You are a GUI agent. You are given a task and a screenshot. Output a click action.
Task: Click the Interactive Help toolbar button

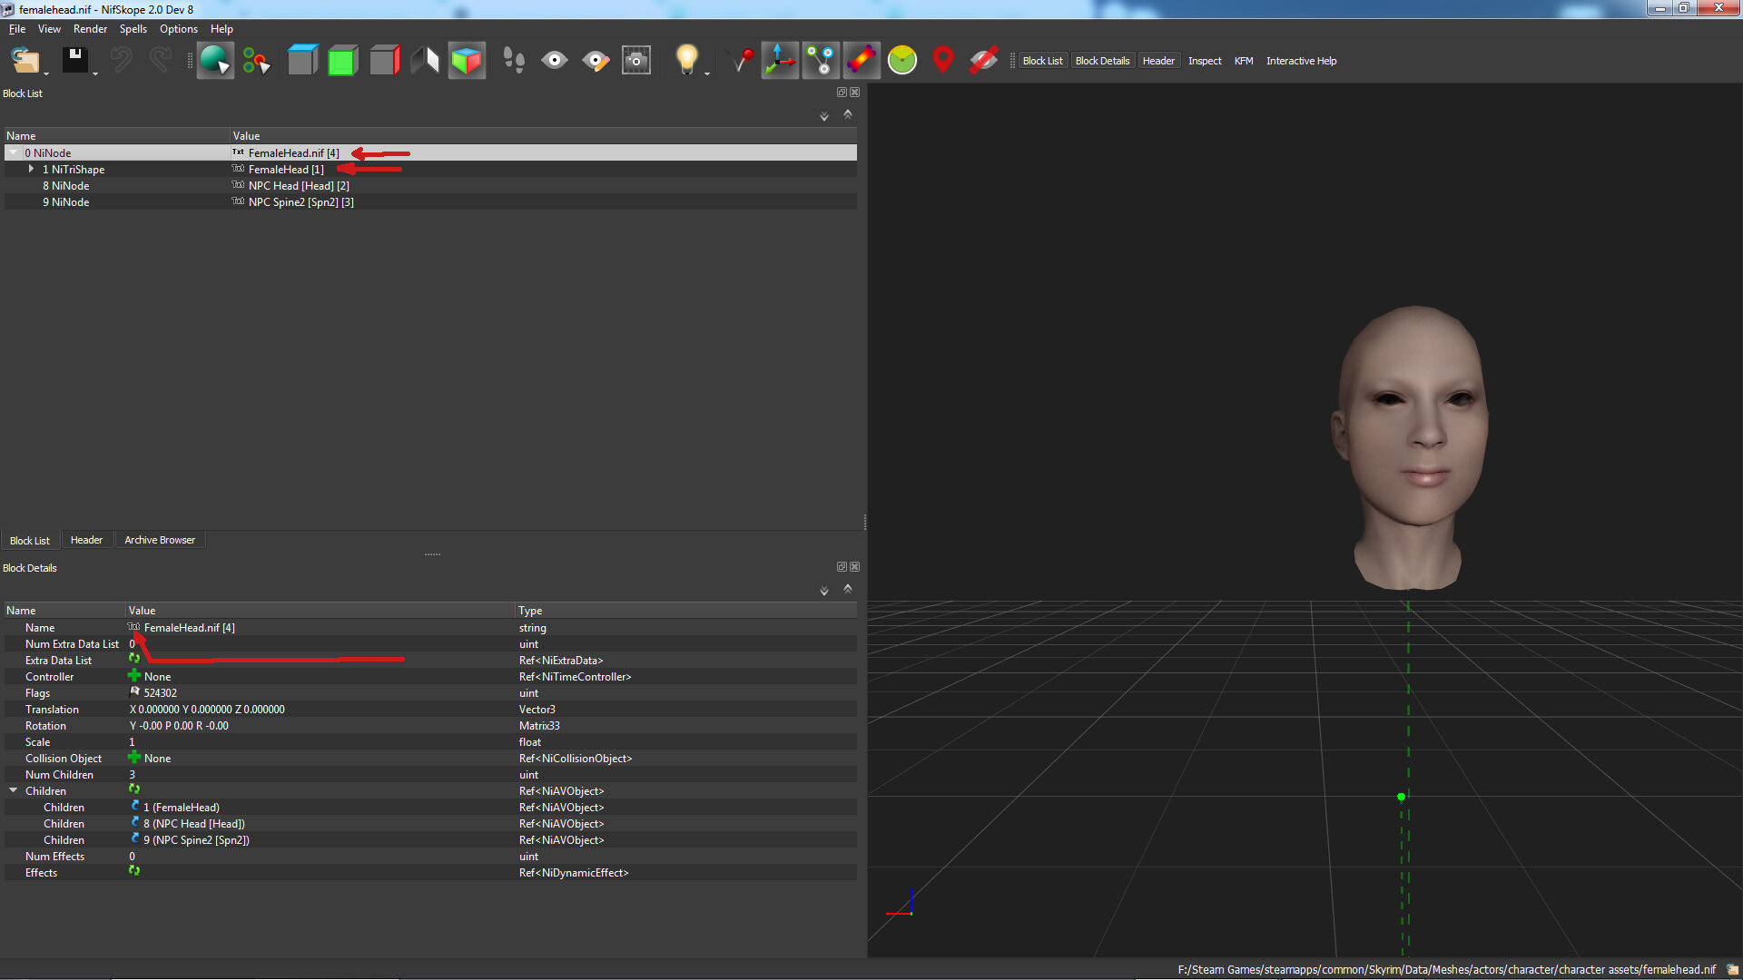(x=1301, y=61)
